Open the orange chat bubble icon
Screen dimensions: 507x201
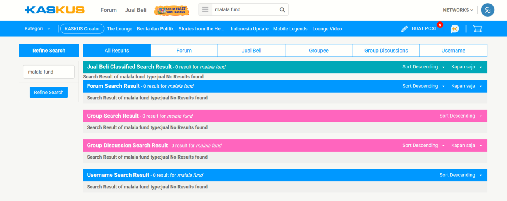(455, 29)
